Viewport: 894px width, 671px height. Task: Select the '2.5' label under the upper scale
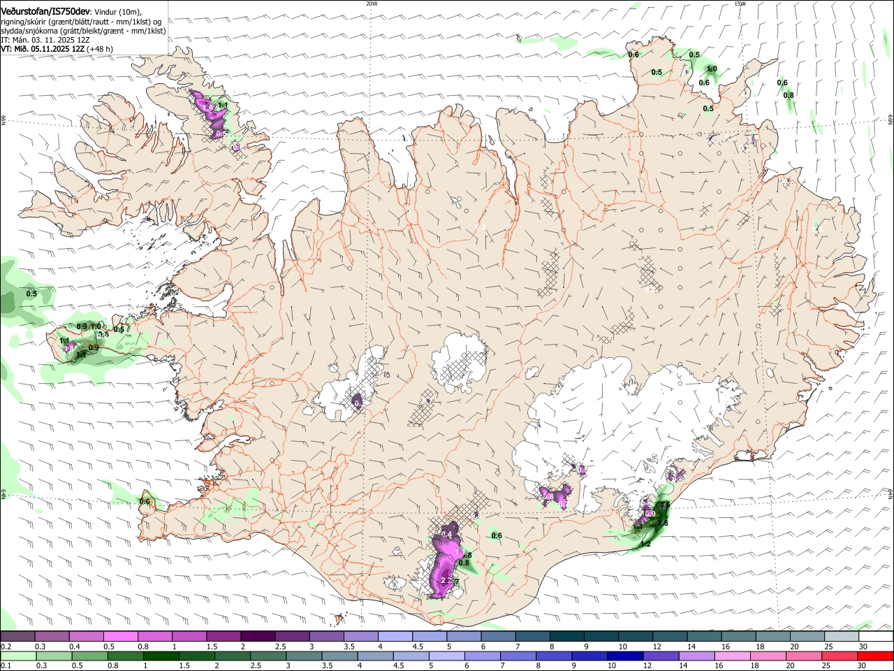coord(280,647)
